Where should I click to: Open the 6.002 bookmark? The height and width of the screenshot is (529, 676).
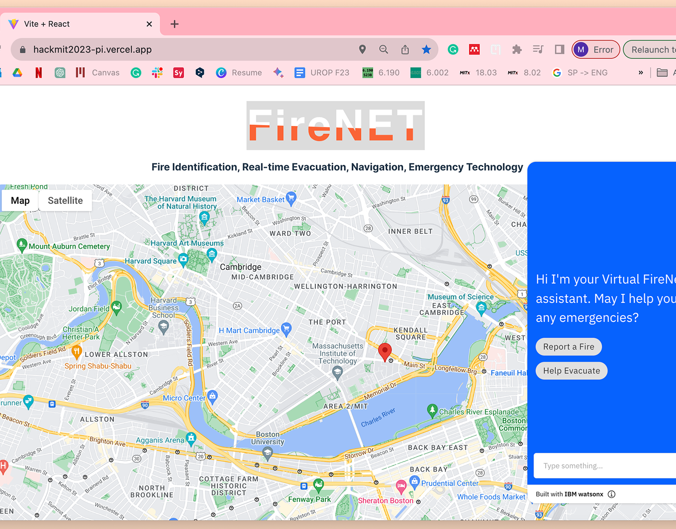(x=429, y=73)
